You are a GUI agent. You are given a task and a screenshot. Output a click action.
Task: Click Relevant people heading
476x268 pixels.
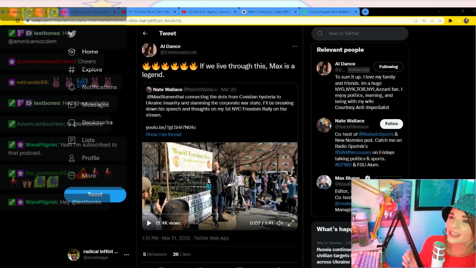point(340,50)
